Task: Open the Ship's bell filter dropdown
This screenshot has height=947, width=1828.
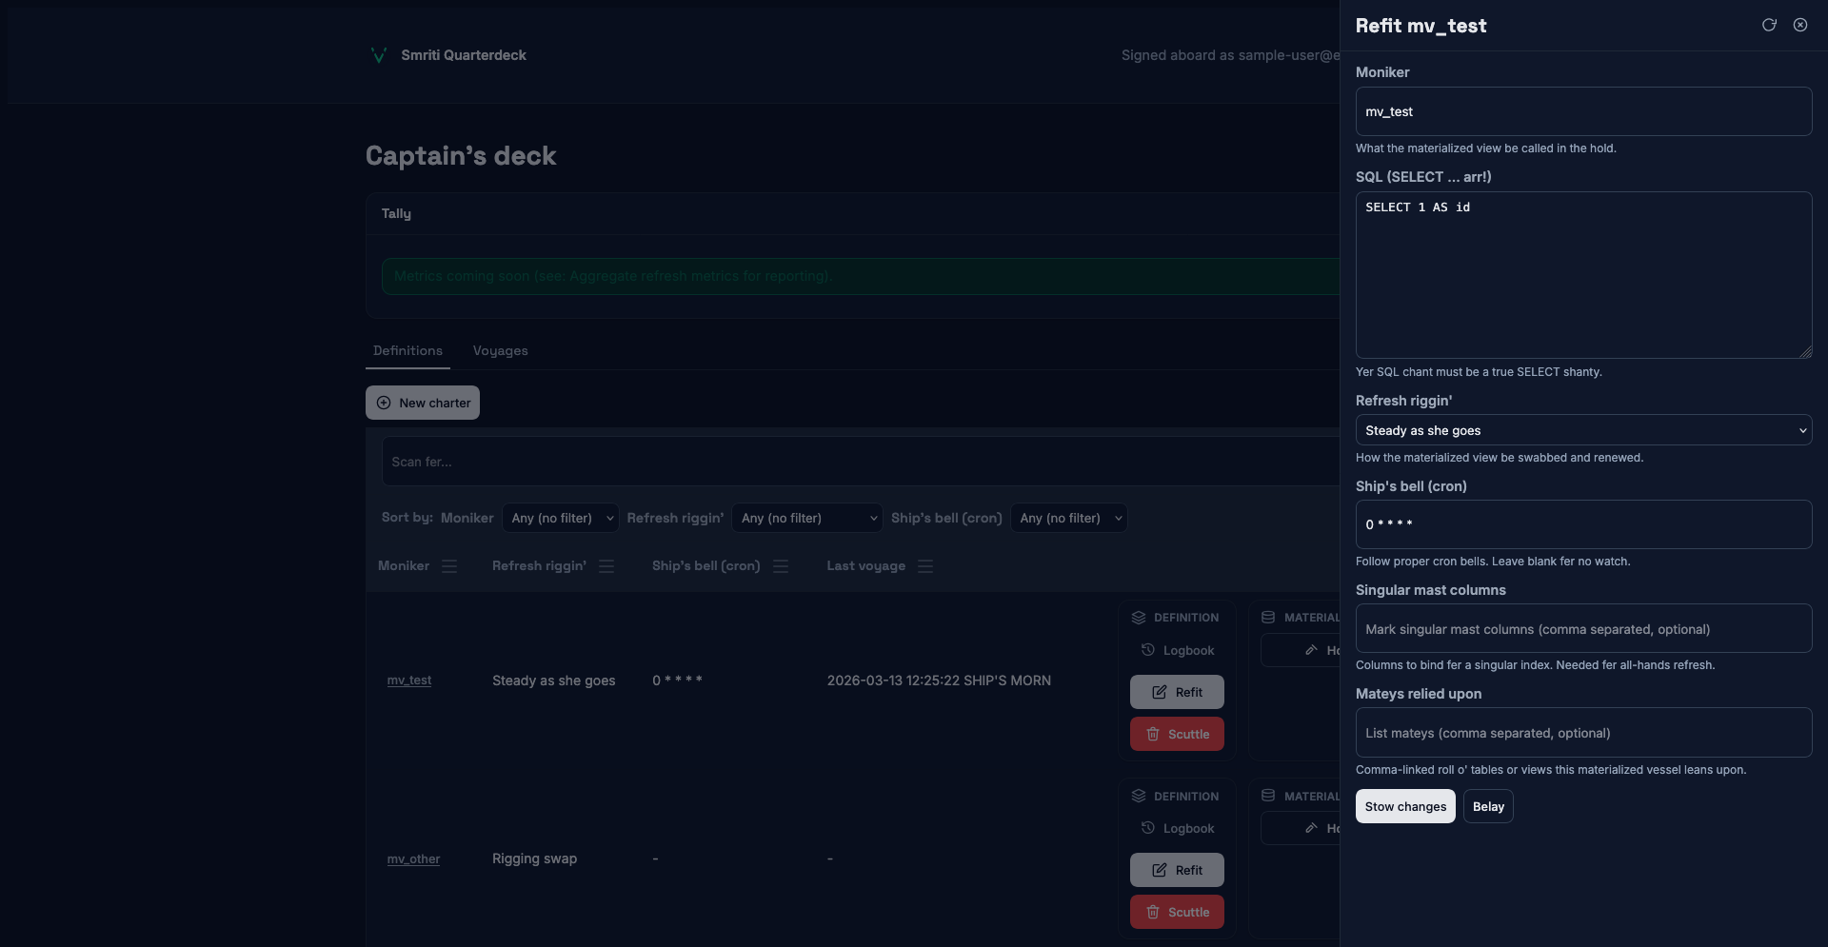Action: click(x=1068, y=519)
